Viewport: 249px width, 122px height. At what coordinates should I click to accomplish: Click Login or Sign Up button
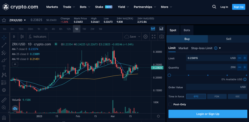coord(208,114)
